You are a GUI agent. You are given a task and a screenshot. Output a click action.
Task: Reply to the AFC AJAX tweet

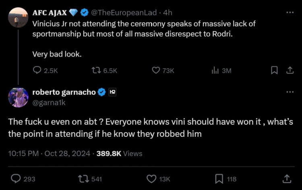tap(37, 70)
